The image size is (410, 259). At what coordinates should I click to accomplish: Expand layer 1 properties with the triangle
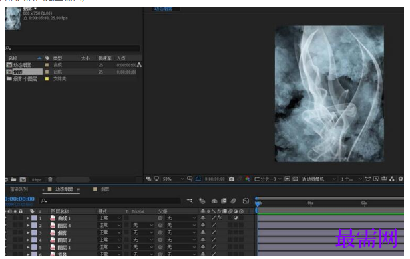point(28,218)
